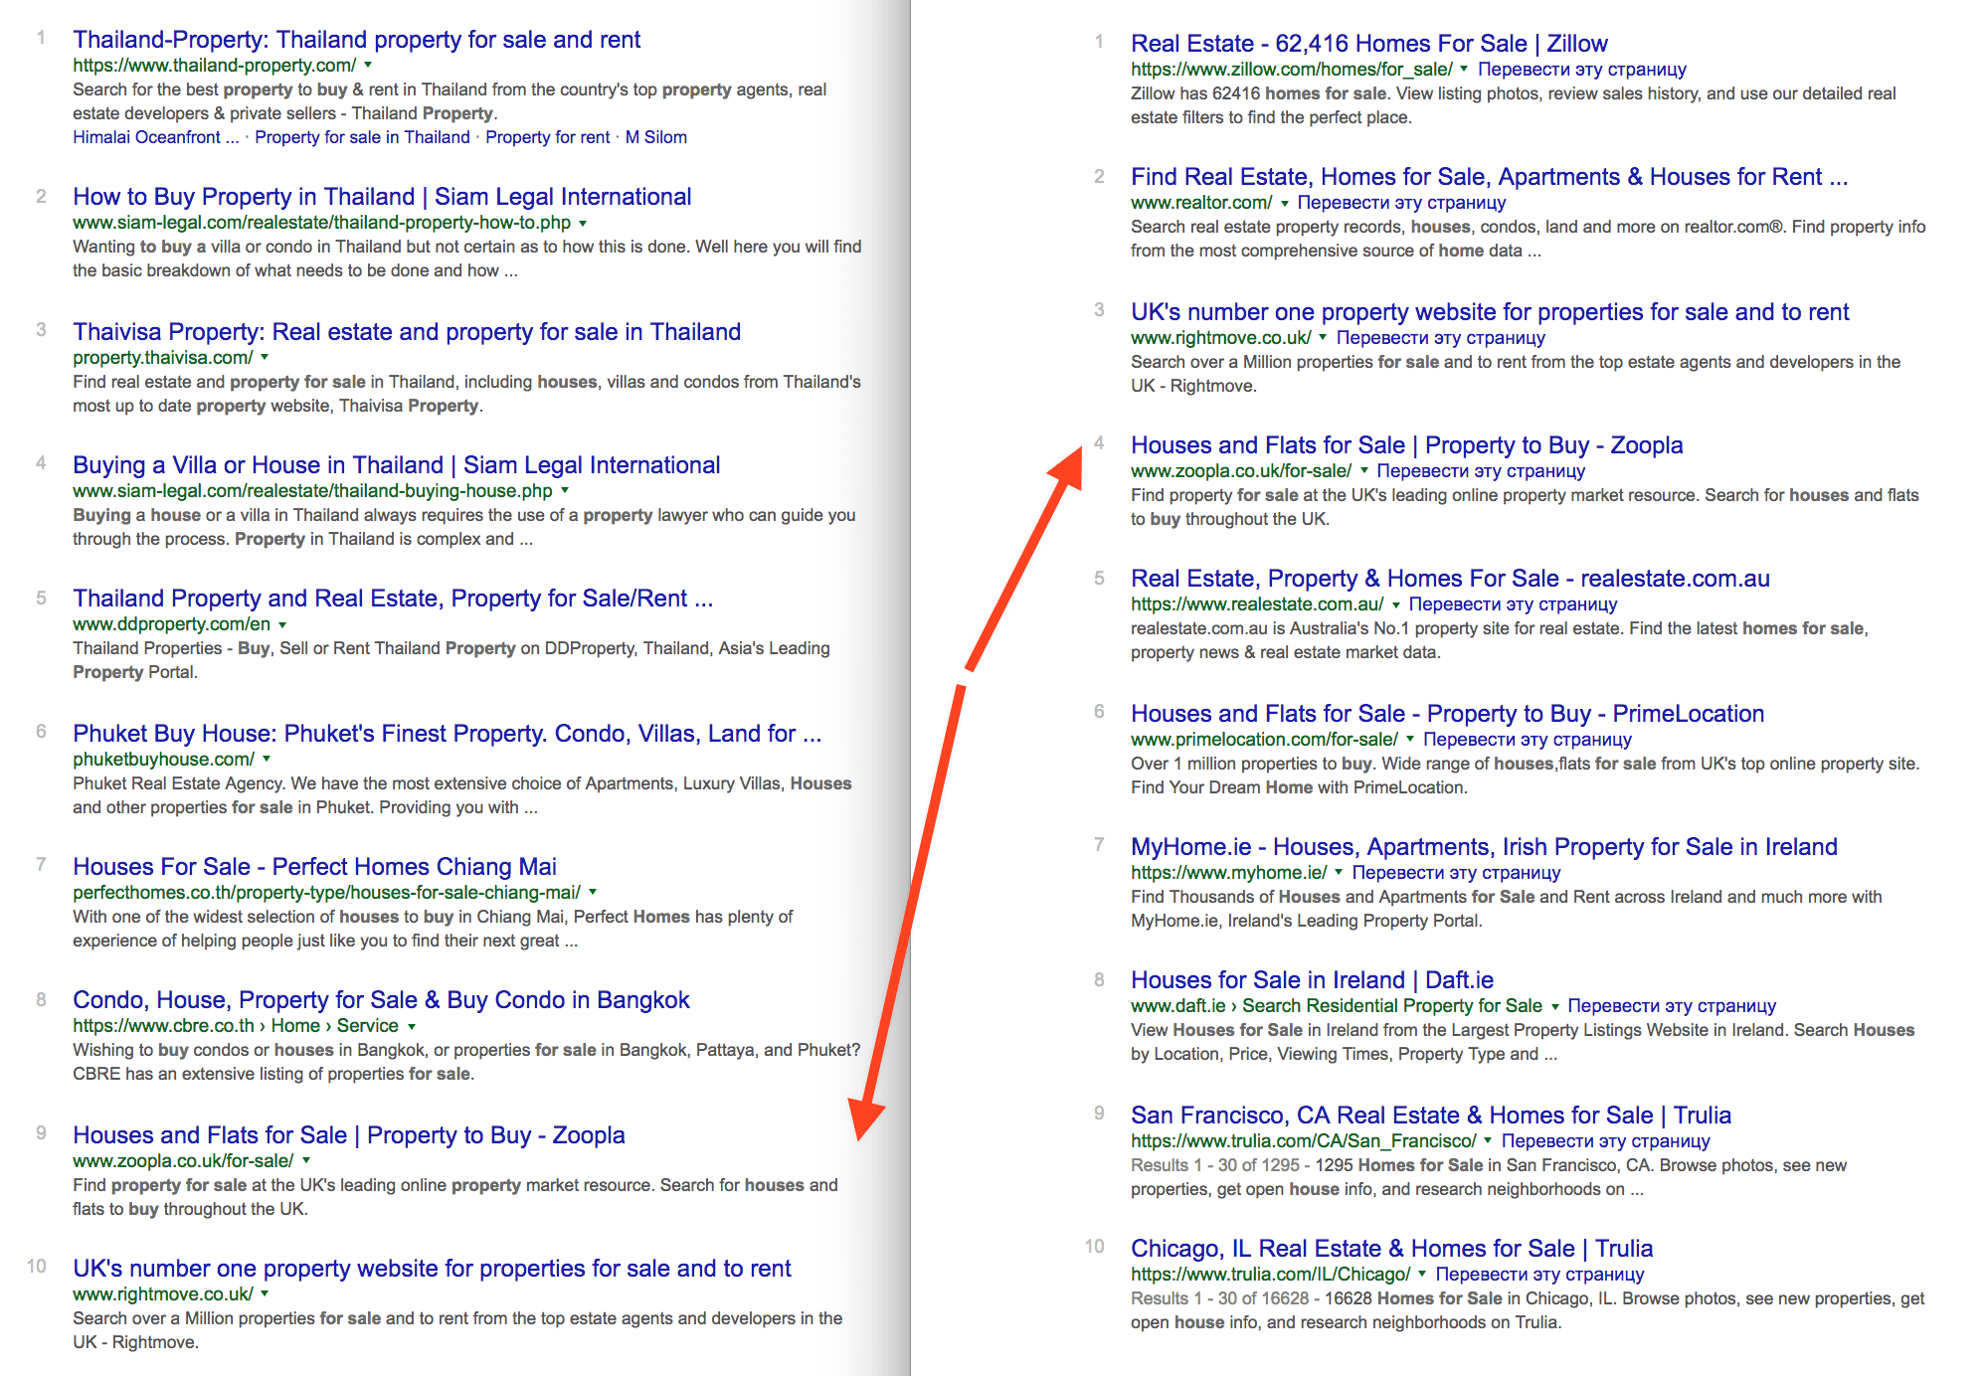The image size is (1985, 1376).
Task: Translate the rightmove result page
Action: pos(1440,338)
